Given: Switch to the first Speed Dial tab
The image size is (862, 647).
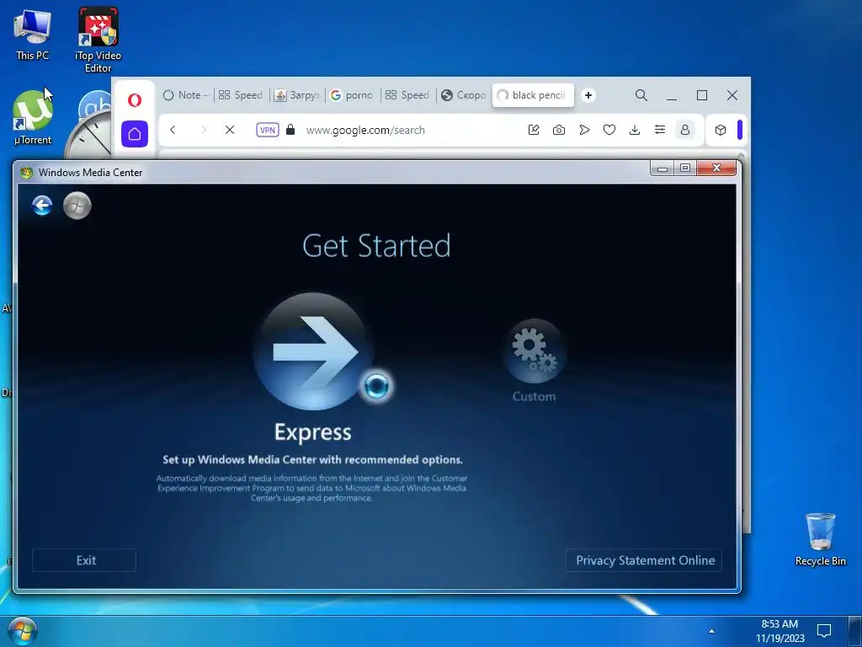Looking at the screenshot, I should click(241, 95).
